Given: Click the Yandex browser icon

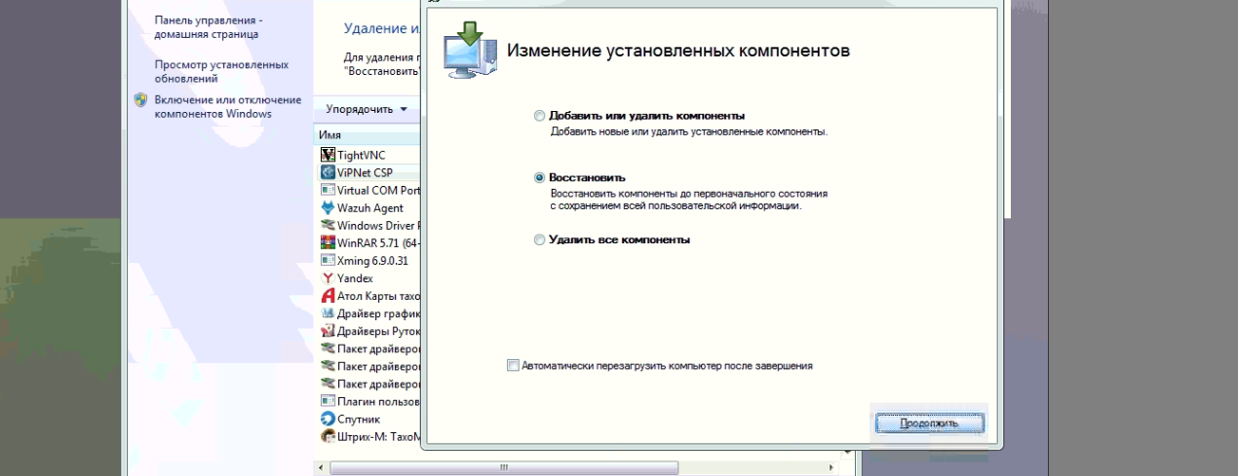Looking at the screenshot, I should [x=328, y=277].
